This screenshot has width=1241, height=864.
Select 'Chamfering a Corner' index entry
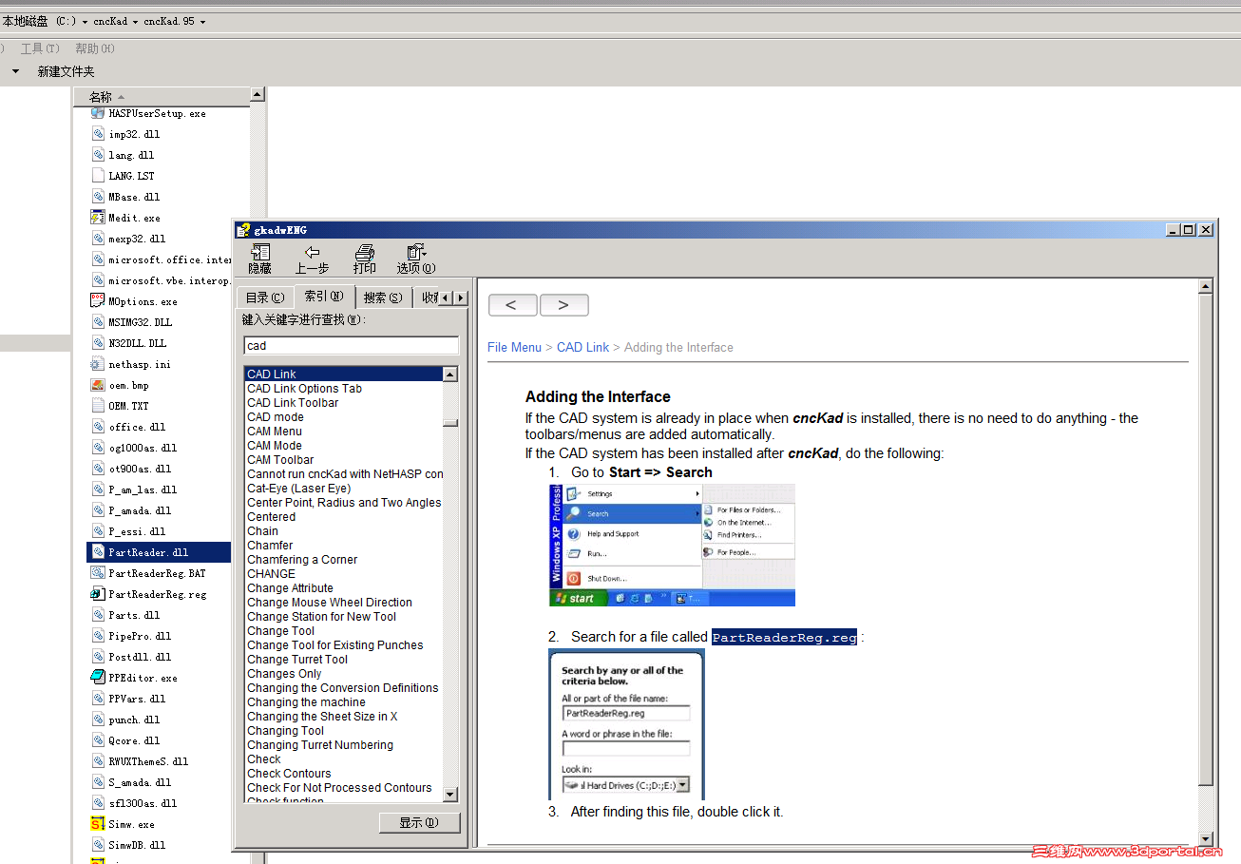coord(302,560)
